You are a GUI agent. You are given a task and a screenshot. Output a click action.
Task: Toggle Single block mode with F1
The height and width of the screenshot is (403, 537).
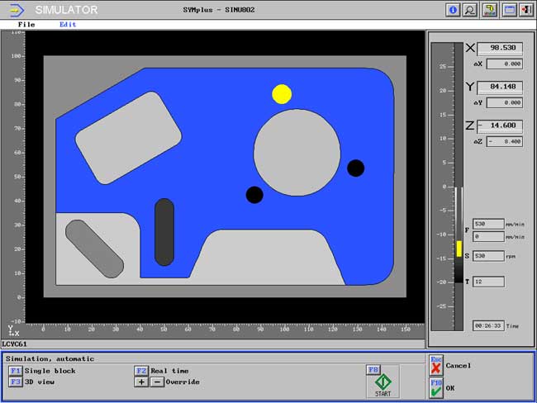pos(15,371)
